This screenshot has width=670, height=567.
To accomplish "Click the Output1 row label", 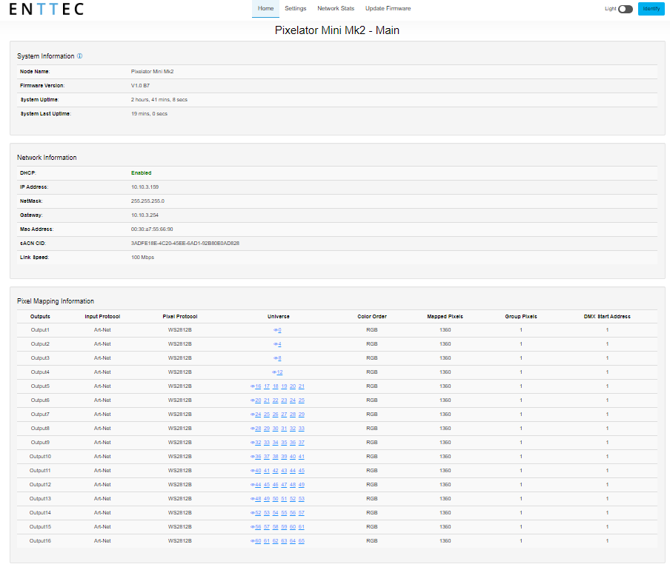I will tap(40, 330).
